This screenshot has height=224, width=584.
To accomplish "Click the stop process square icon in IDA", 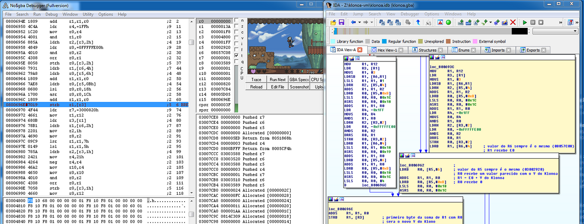I will [541, 22].
